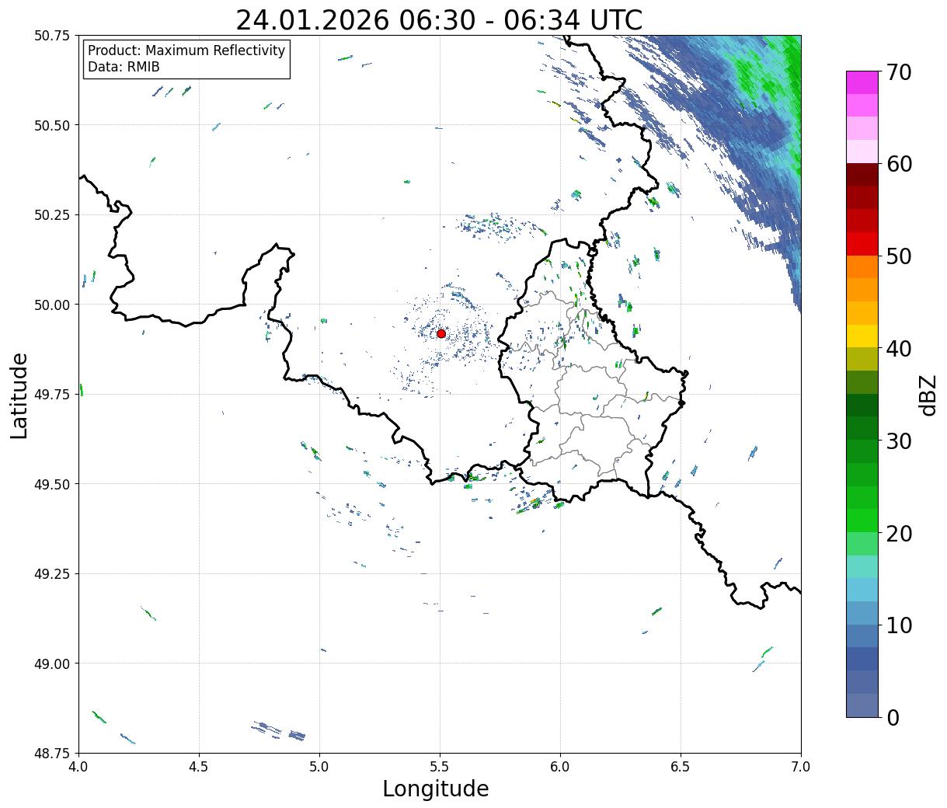Click the 'Latitude' axis label
Viewport: 947px width, 808px height.
tap(19, 395)
